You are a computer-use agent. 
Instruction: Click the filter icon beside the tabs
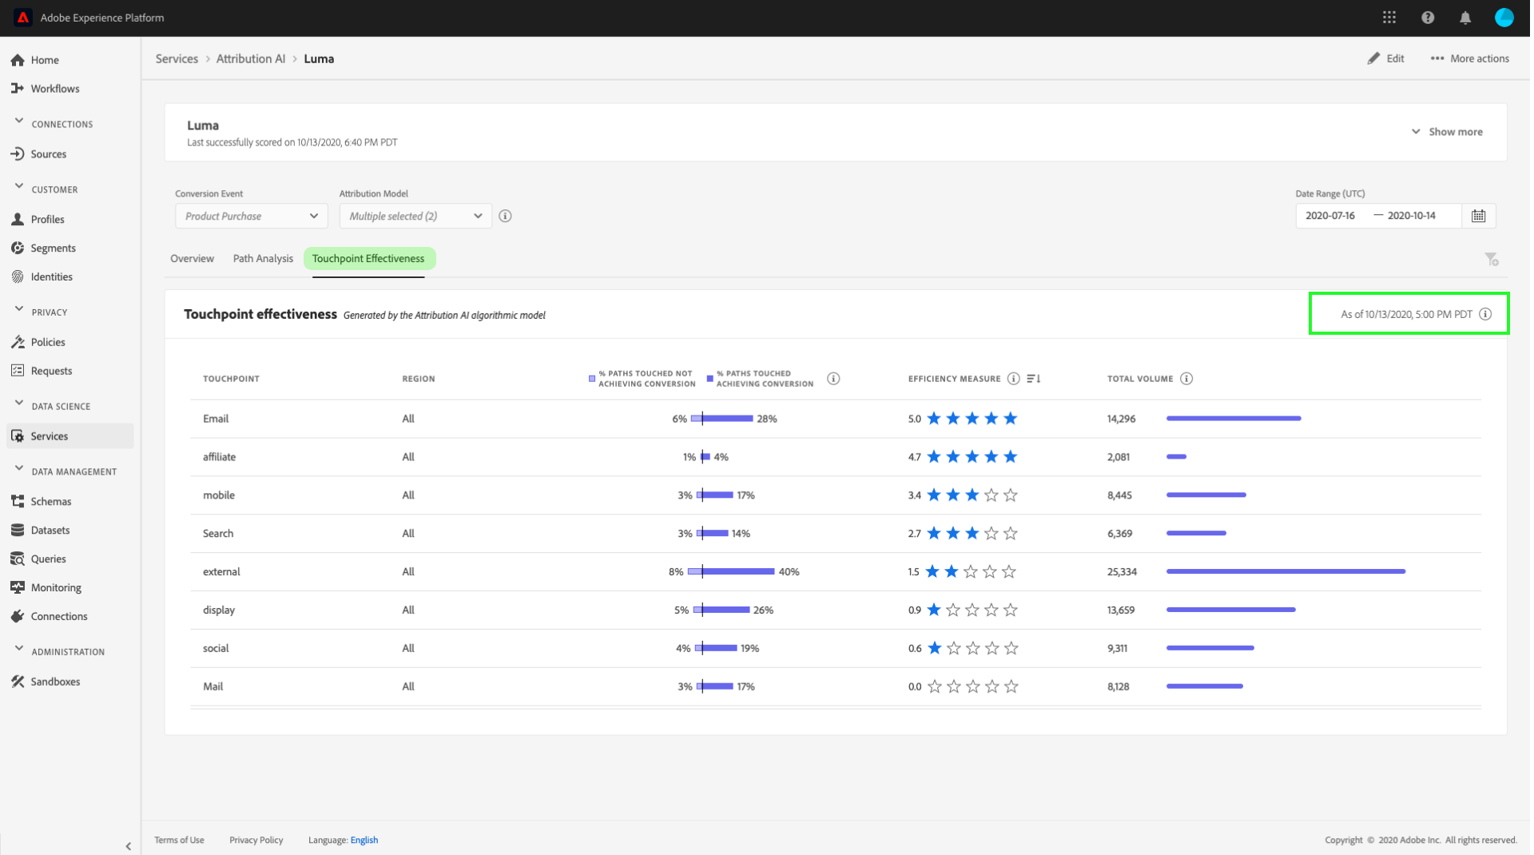[x=1492, y=259]
